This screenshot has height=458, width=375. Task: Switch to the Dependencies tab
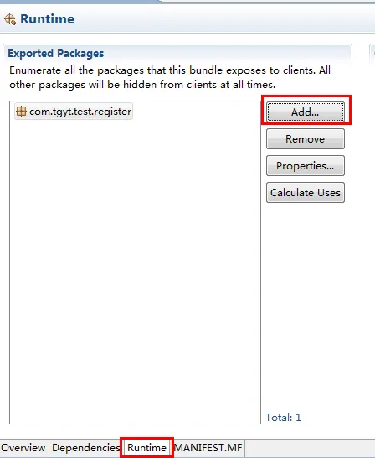(85, 447)
